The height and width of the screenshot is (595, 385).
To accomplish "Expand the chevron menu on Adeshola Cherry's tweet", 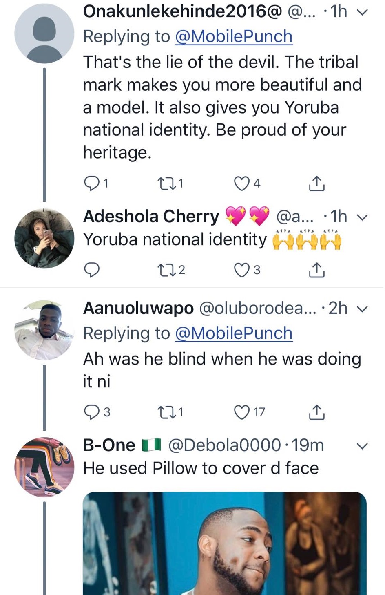I will [x=362, y=217].
